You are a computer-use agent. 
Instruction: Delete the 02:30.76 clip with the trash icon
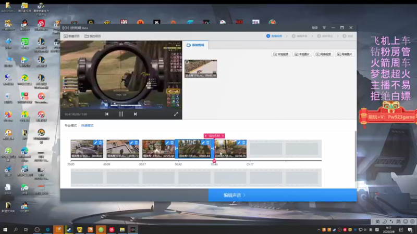[x=243, y=142]
